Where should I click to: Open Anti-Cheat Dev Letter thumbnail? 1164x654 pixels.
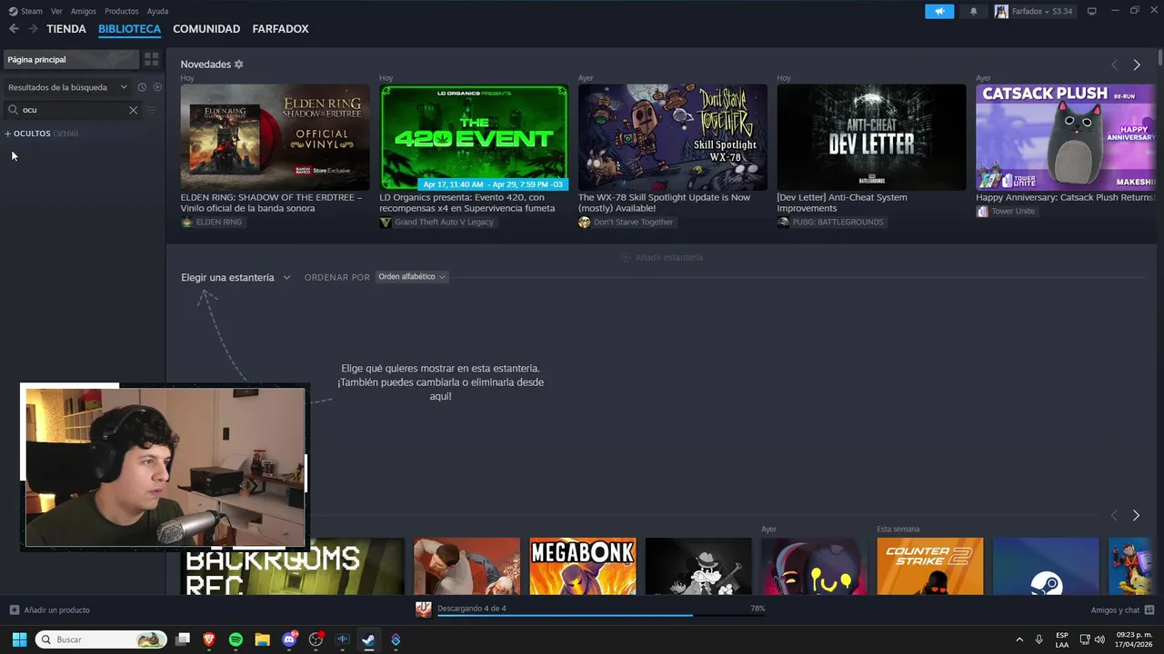click(x=871, y=137)
